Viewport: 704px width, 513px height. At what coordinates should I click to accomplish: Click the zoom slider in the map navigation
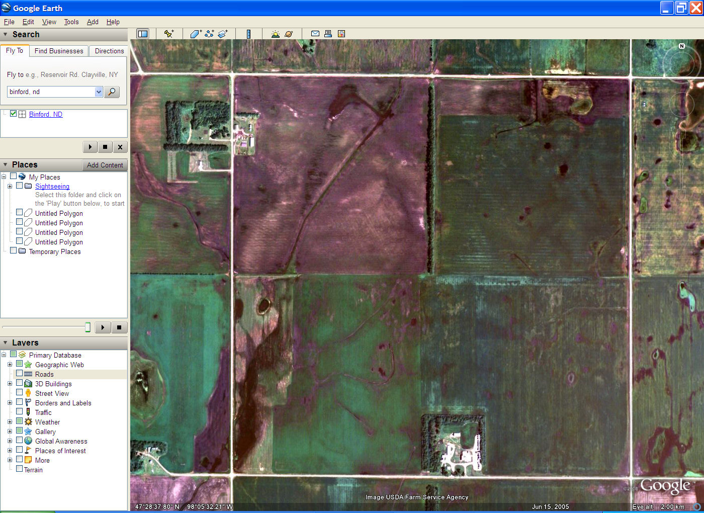pos(681,163)
